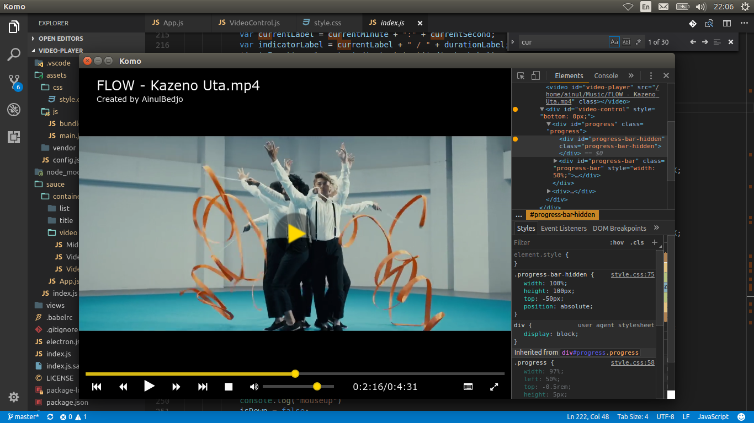Open the style.css:75 source link
754x423 pixels.
[x=633, y=274]
